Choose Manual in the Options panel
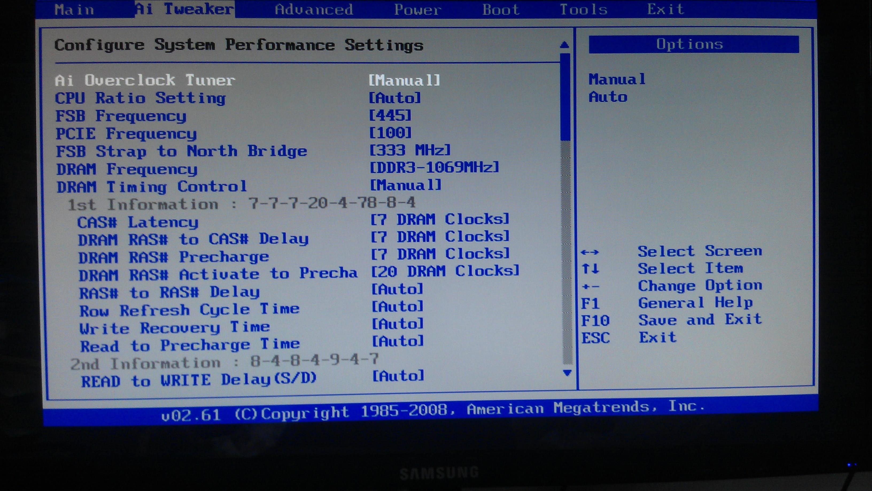 617,80
